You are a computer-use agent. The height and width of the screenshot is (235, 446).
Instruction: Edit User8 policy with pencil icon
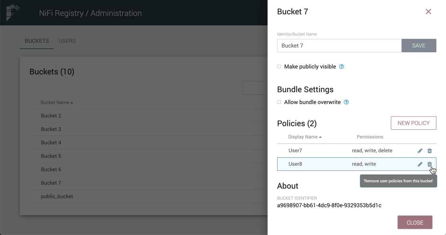(x=420, y=164)
